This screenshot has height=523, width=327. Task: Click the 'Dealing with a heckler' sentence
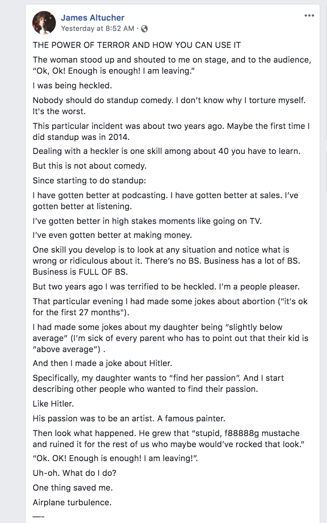tap(166, 151)
